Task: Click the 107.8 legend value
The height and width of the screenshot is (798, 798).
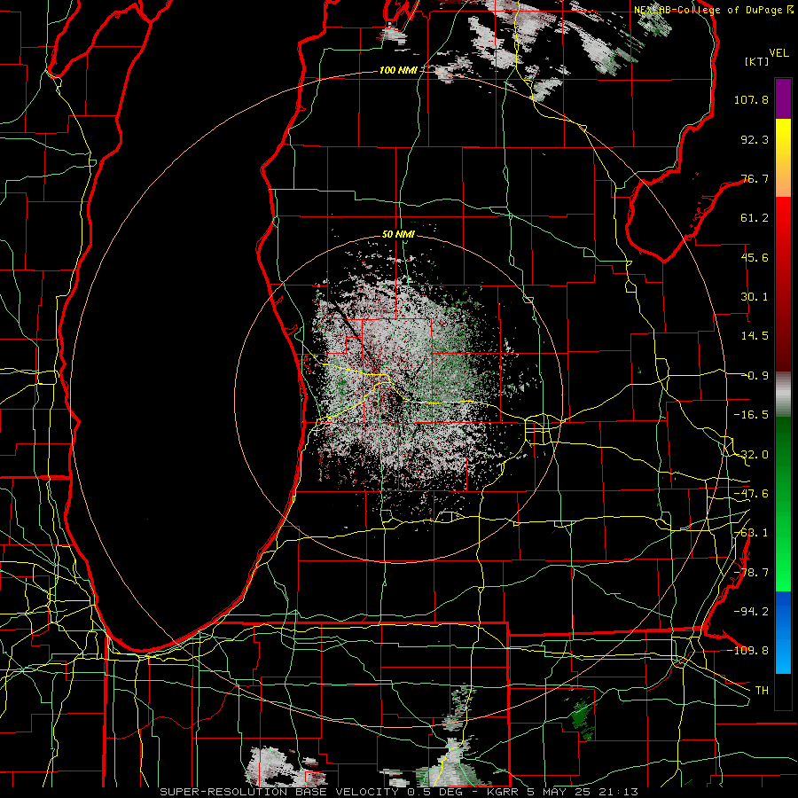Action: point(751,99)
